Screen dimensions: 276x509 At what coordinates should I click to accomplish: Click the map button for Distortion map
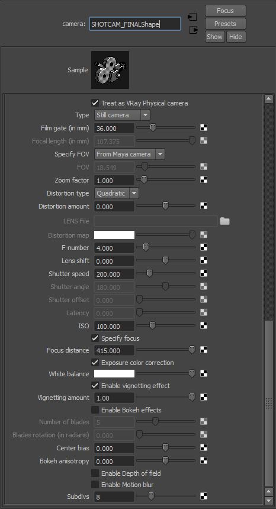coord(204,235)
